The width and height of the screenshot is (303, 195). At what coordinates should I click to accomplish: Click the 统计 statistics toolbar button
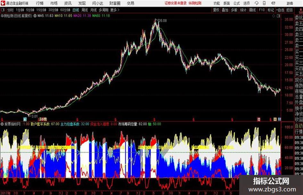click(x=243, y=10)
